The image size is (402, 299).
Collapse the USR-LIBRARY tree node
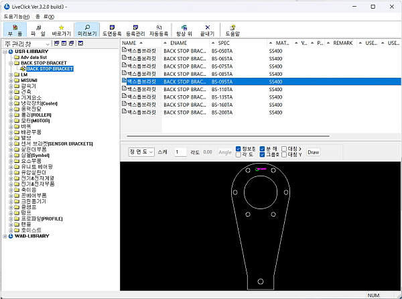5,52
